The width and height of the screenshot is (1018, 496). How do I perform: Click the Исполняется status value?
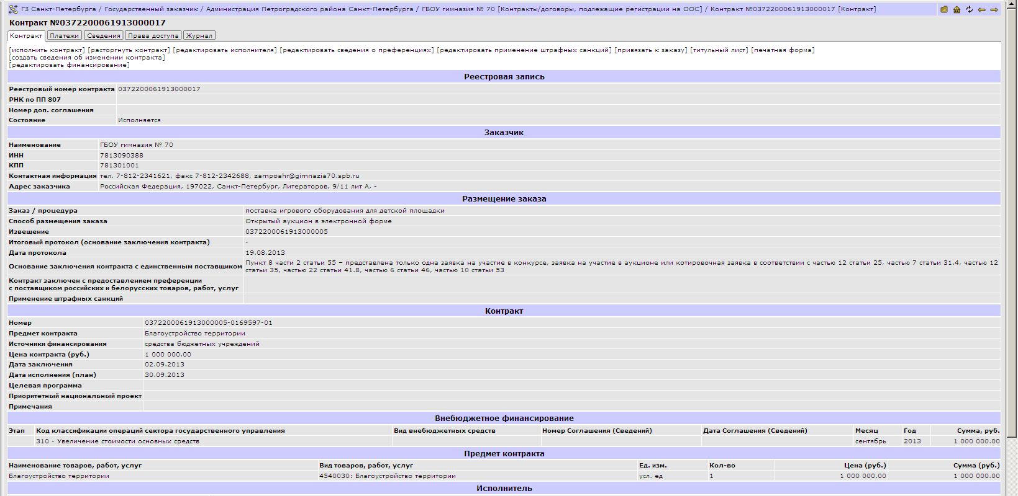(139, 120)
